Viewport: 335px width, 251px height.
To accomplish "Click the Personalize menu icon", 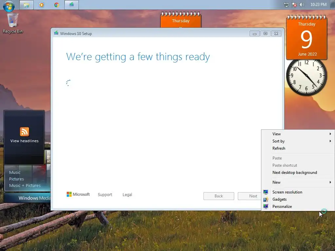I will point(266,207).
